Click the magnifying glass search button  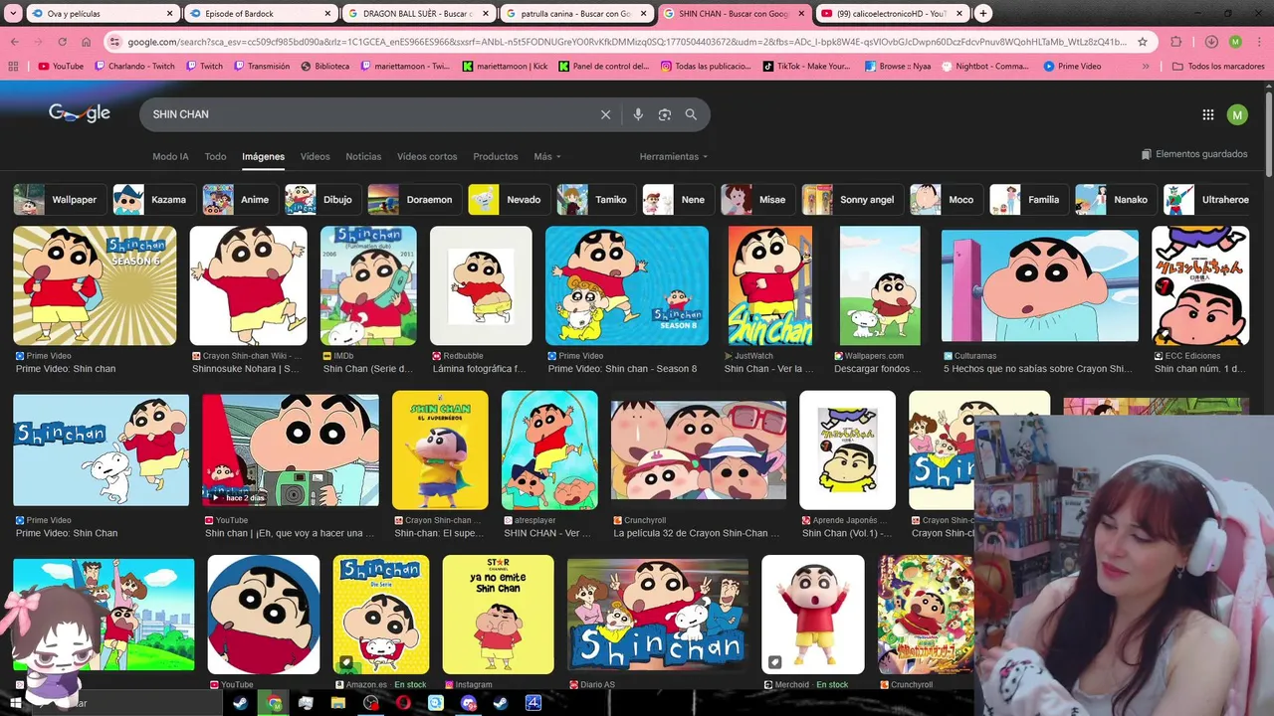(691, 114)
